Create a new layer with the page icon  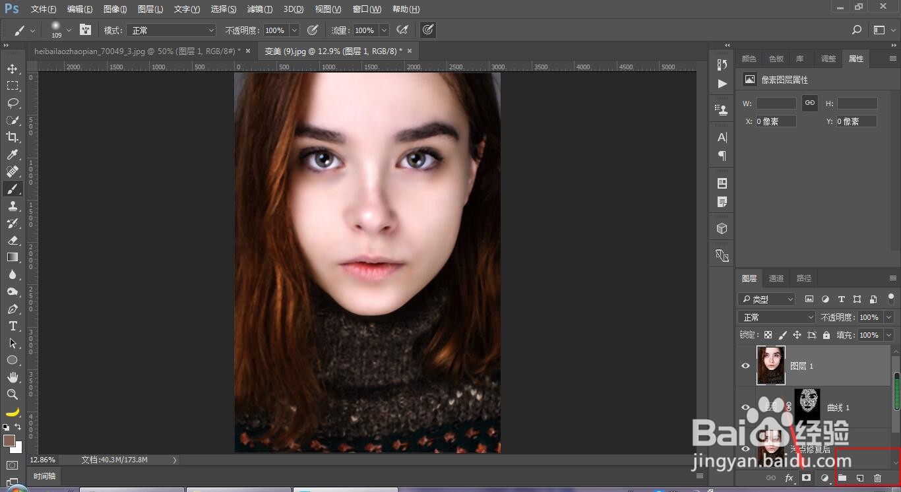(x=859, y=477)
